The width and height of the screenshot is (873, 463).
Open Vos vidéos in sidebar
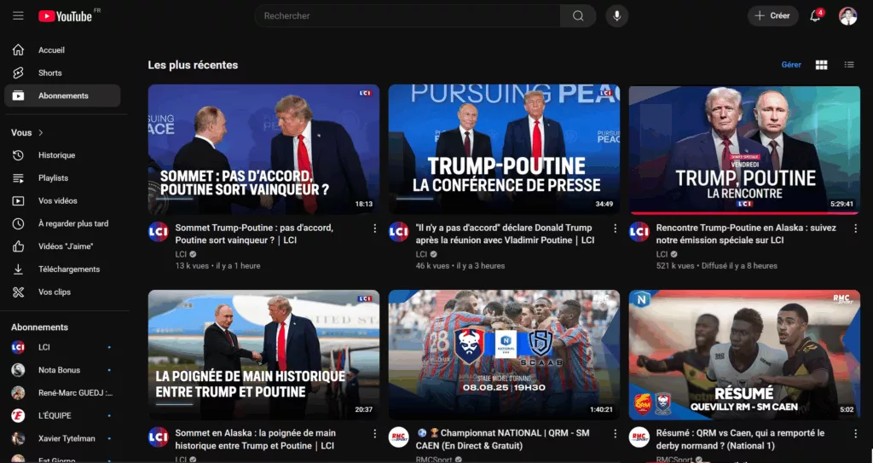tap(62, 201)
